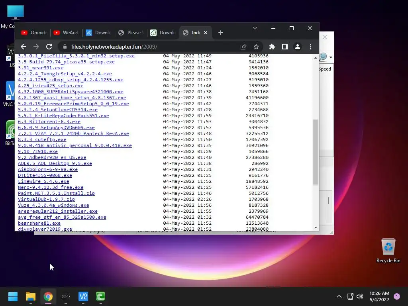Close the Index tab

click(x=206, y=33)
